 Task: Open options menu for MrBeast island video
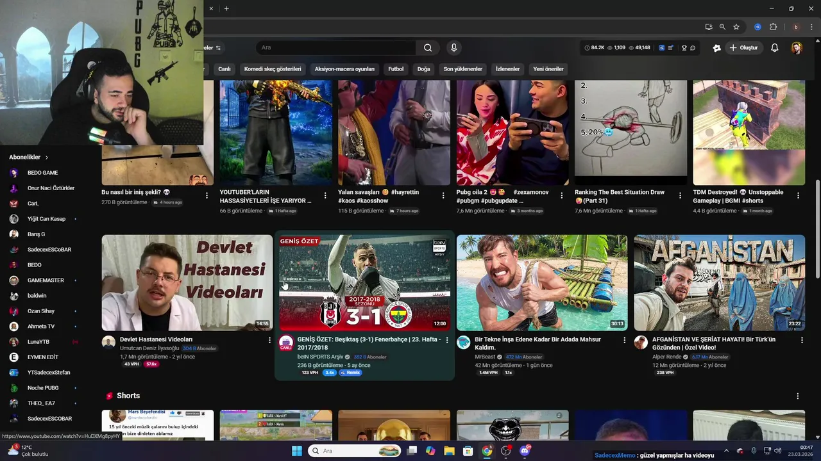625,340
